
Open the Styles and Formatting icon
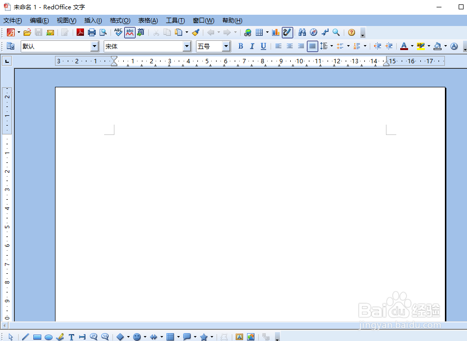click(11, 46)
